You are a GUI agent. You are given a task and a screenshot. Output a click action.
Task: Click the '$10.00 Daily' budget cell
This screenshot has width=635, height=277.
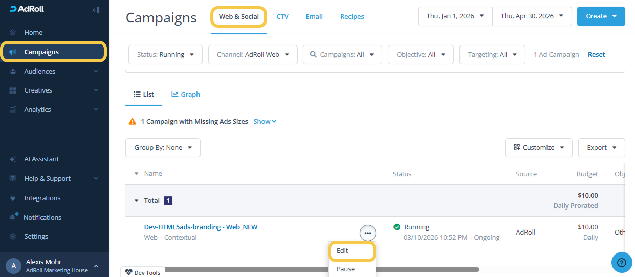click(587, 233)
